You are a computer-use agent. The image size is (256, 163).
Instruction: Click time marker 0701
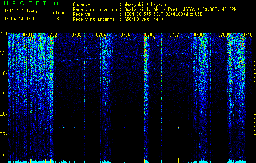click(27, 35)
